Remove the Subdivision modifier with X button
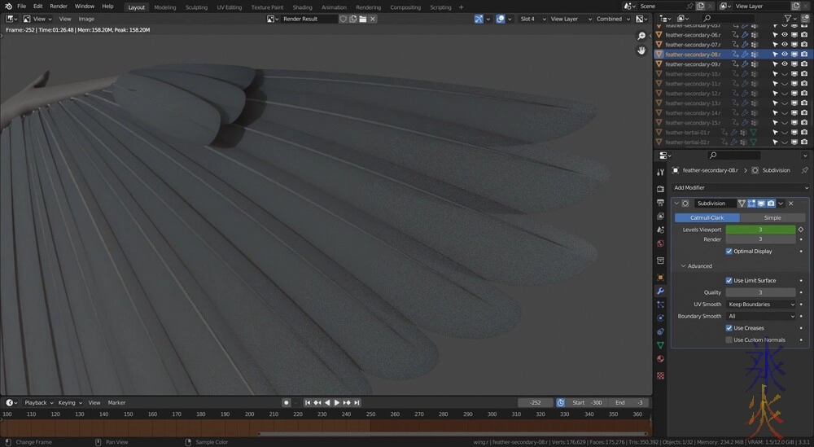Screen dimensions: 814x447 tap(791, 204)
